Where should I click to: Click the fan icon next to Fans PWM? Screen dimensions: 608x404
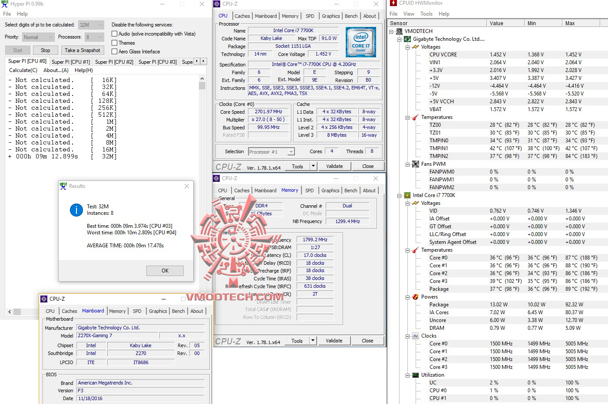(x=415, y=164)
